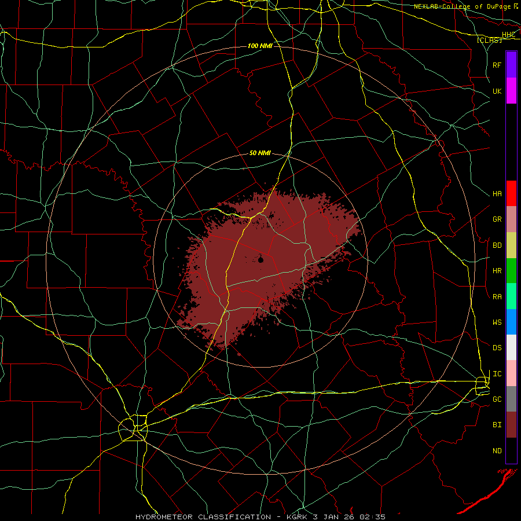Click the HA red legend swatch
521x521 pixels.
click(x=511, y=193)
